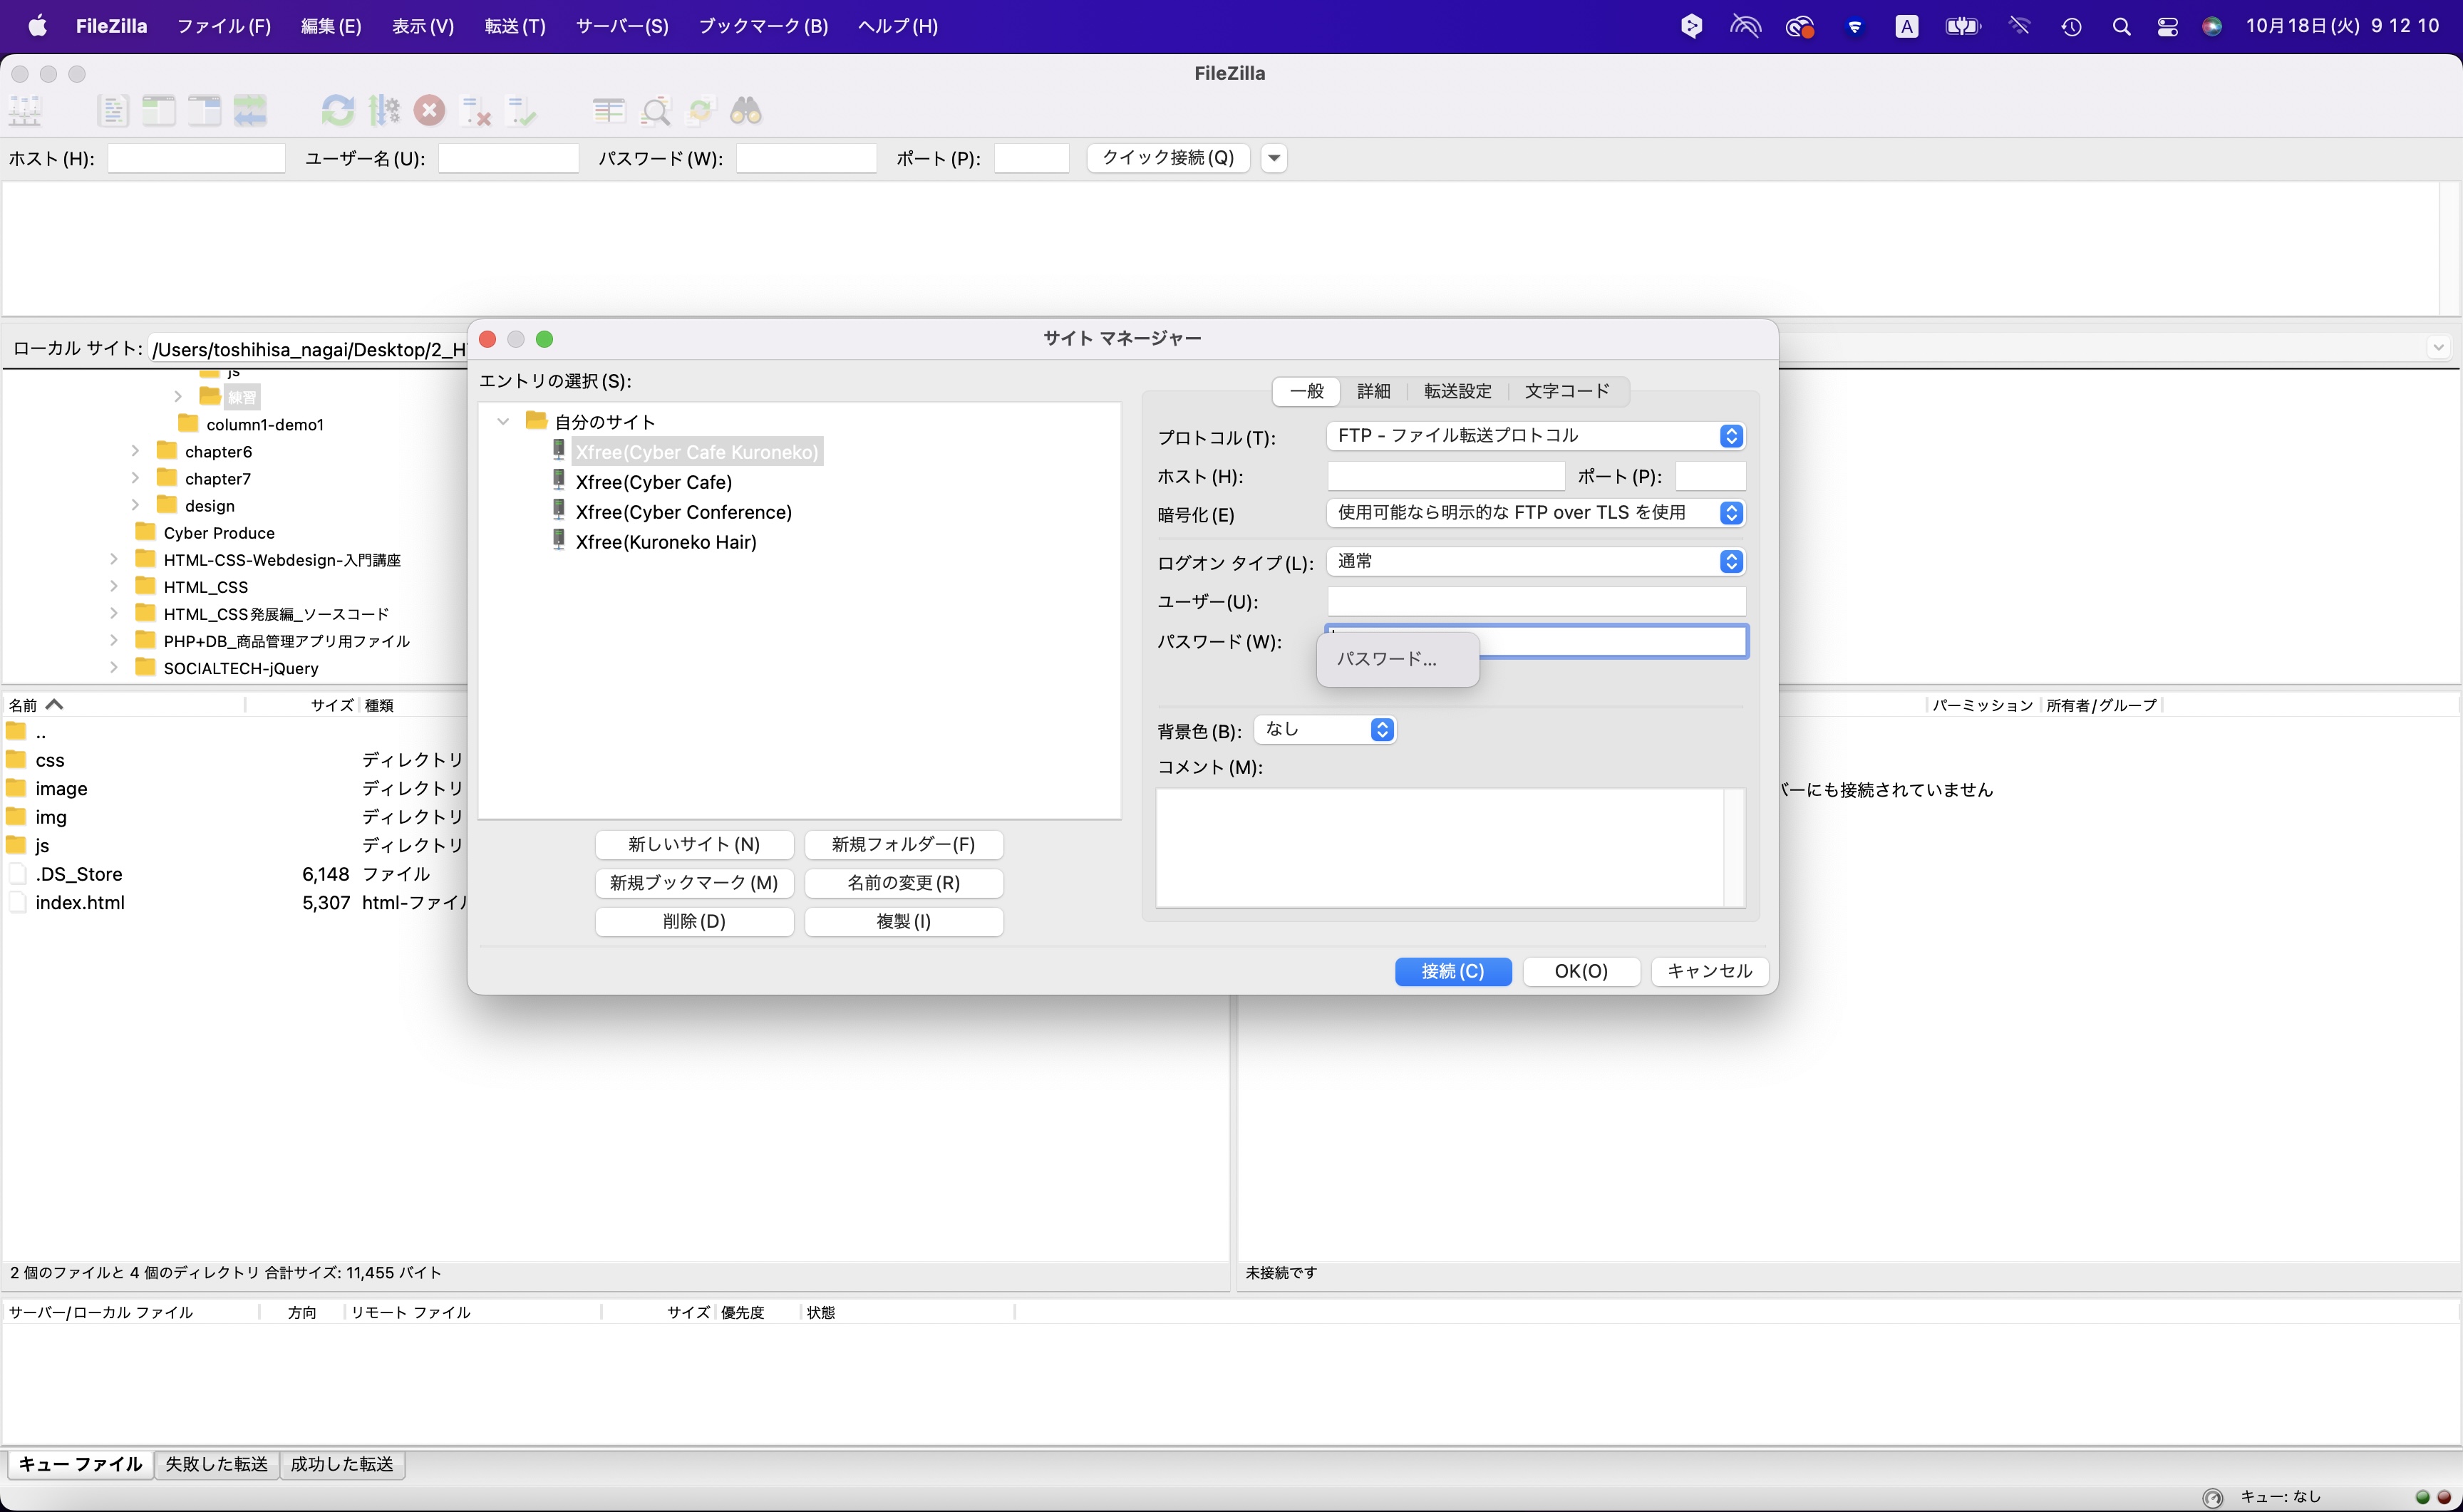The width and height of the screenshot is (2463, 1512).
Task: Toggle the message log display
Action: click(112, 110)
